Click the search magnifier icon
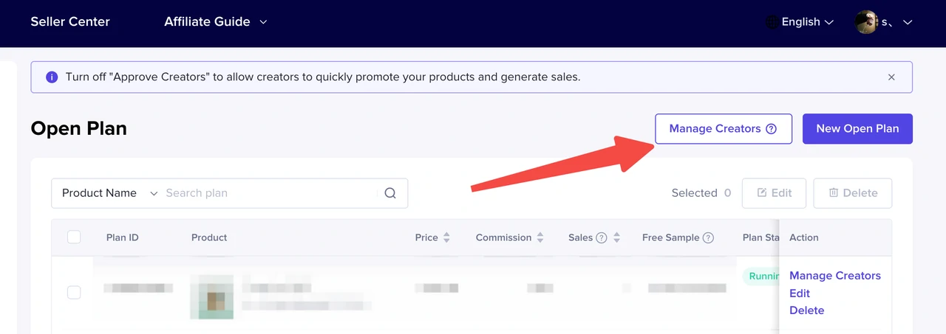The width and height of the screenshot is (946, 334). click(x=390, y=193)
